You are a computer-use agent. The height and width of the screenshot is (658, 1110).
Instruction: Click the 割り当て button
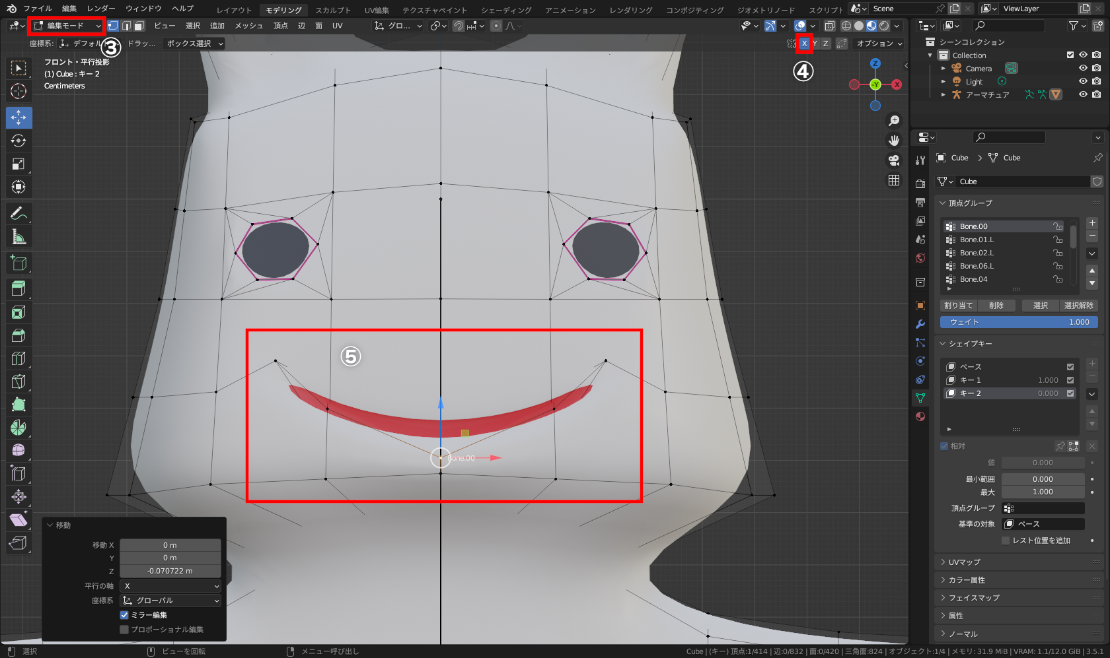click(958, 306)
